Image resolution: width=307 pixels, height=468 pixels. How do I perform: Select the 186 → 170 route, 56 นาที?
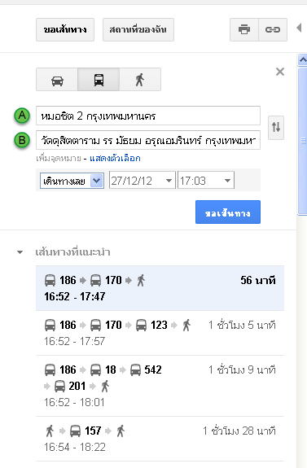pyautogui.click(x=160, y=288)
